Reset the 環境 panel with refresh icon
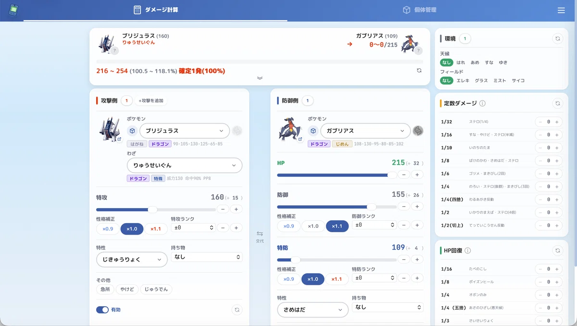The height and width of the screenshot is (326, 577). click(557, 38)
